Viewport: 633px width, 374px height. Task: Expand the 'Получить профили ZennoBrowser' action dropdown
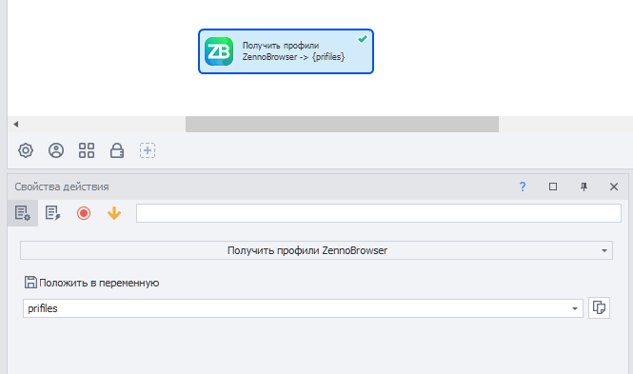[316, 250]
